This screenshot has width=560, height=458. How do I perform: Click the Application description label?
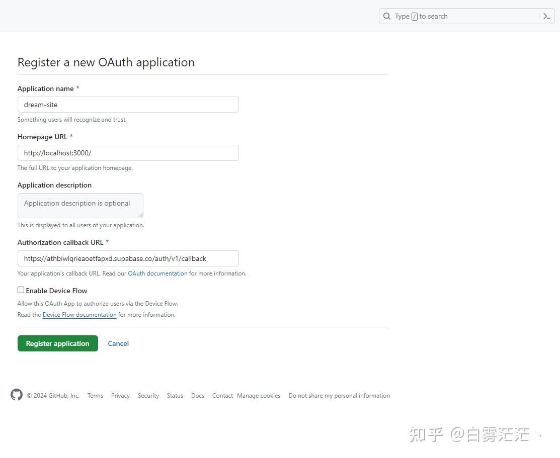pos(54,185)
